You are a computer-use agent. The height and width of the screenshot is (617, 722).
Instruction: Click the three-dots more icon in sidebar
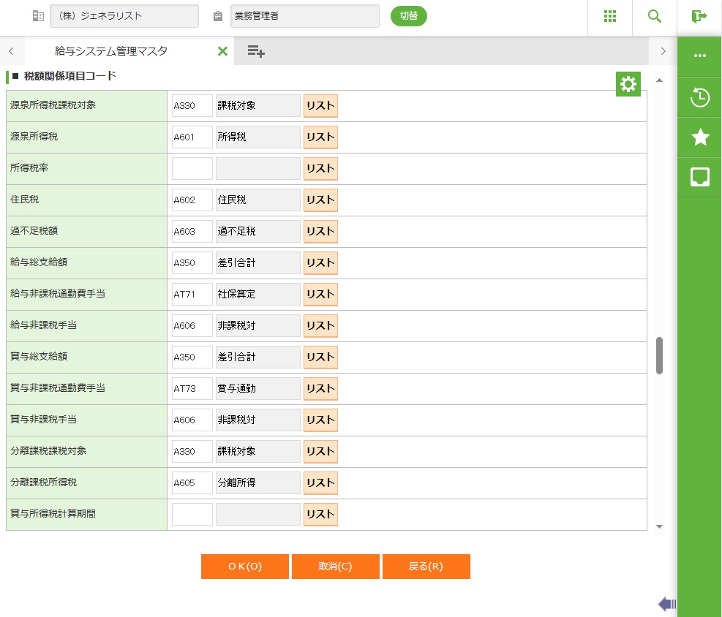click(x=700, y=56)
